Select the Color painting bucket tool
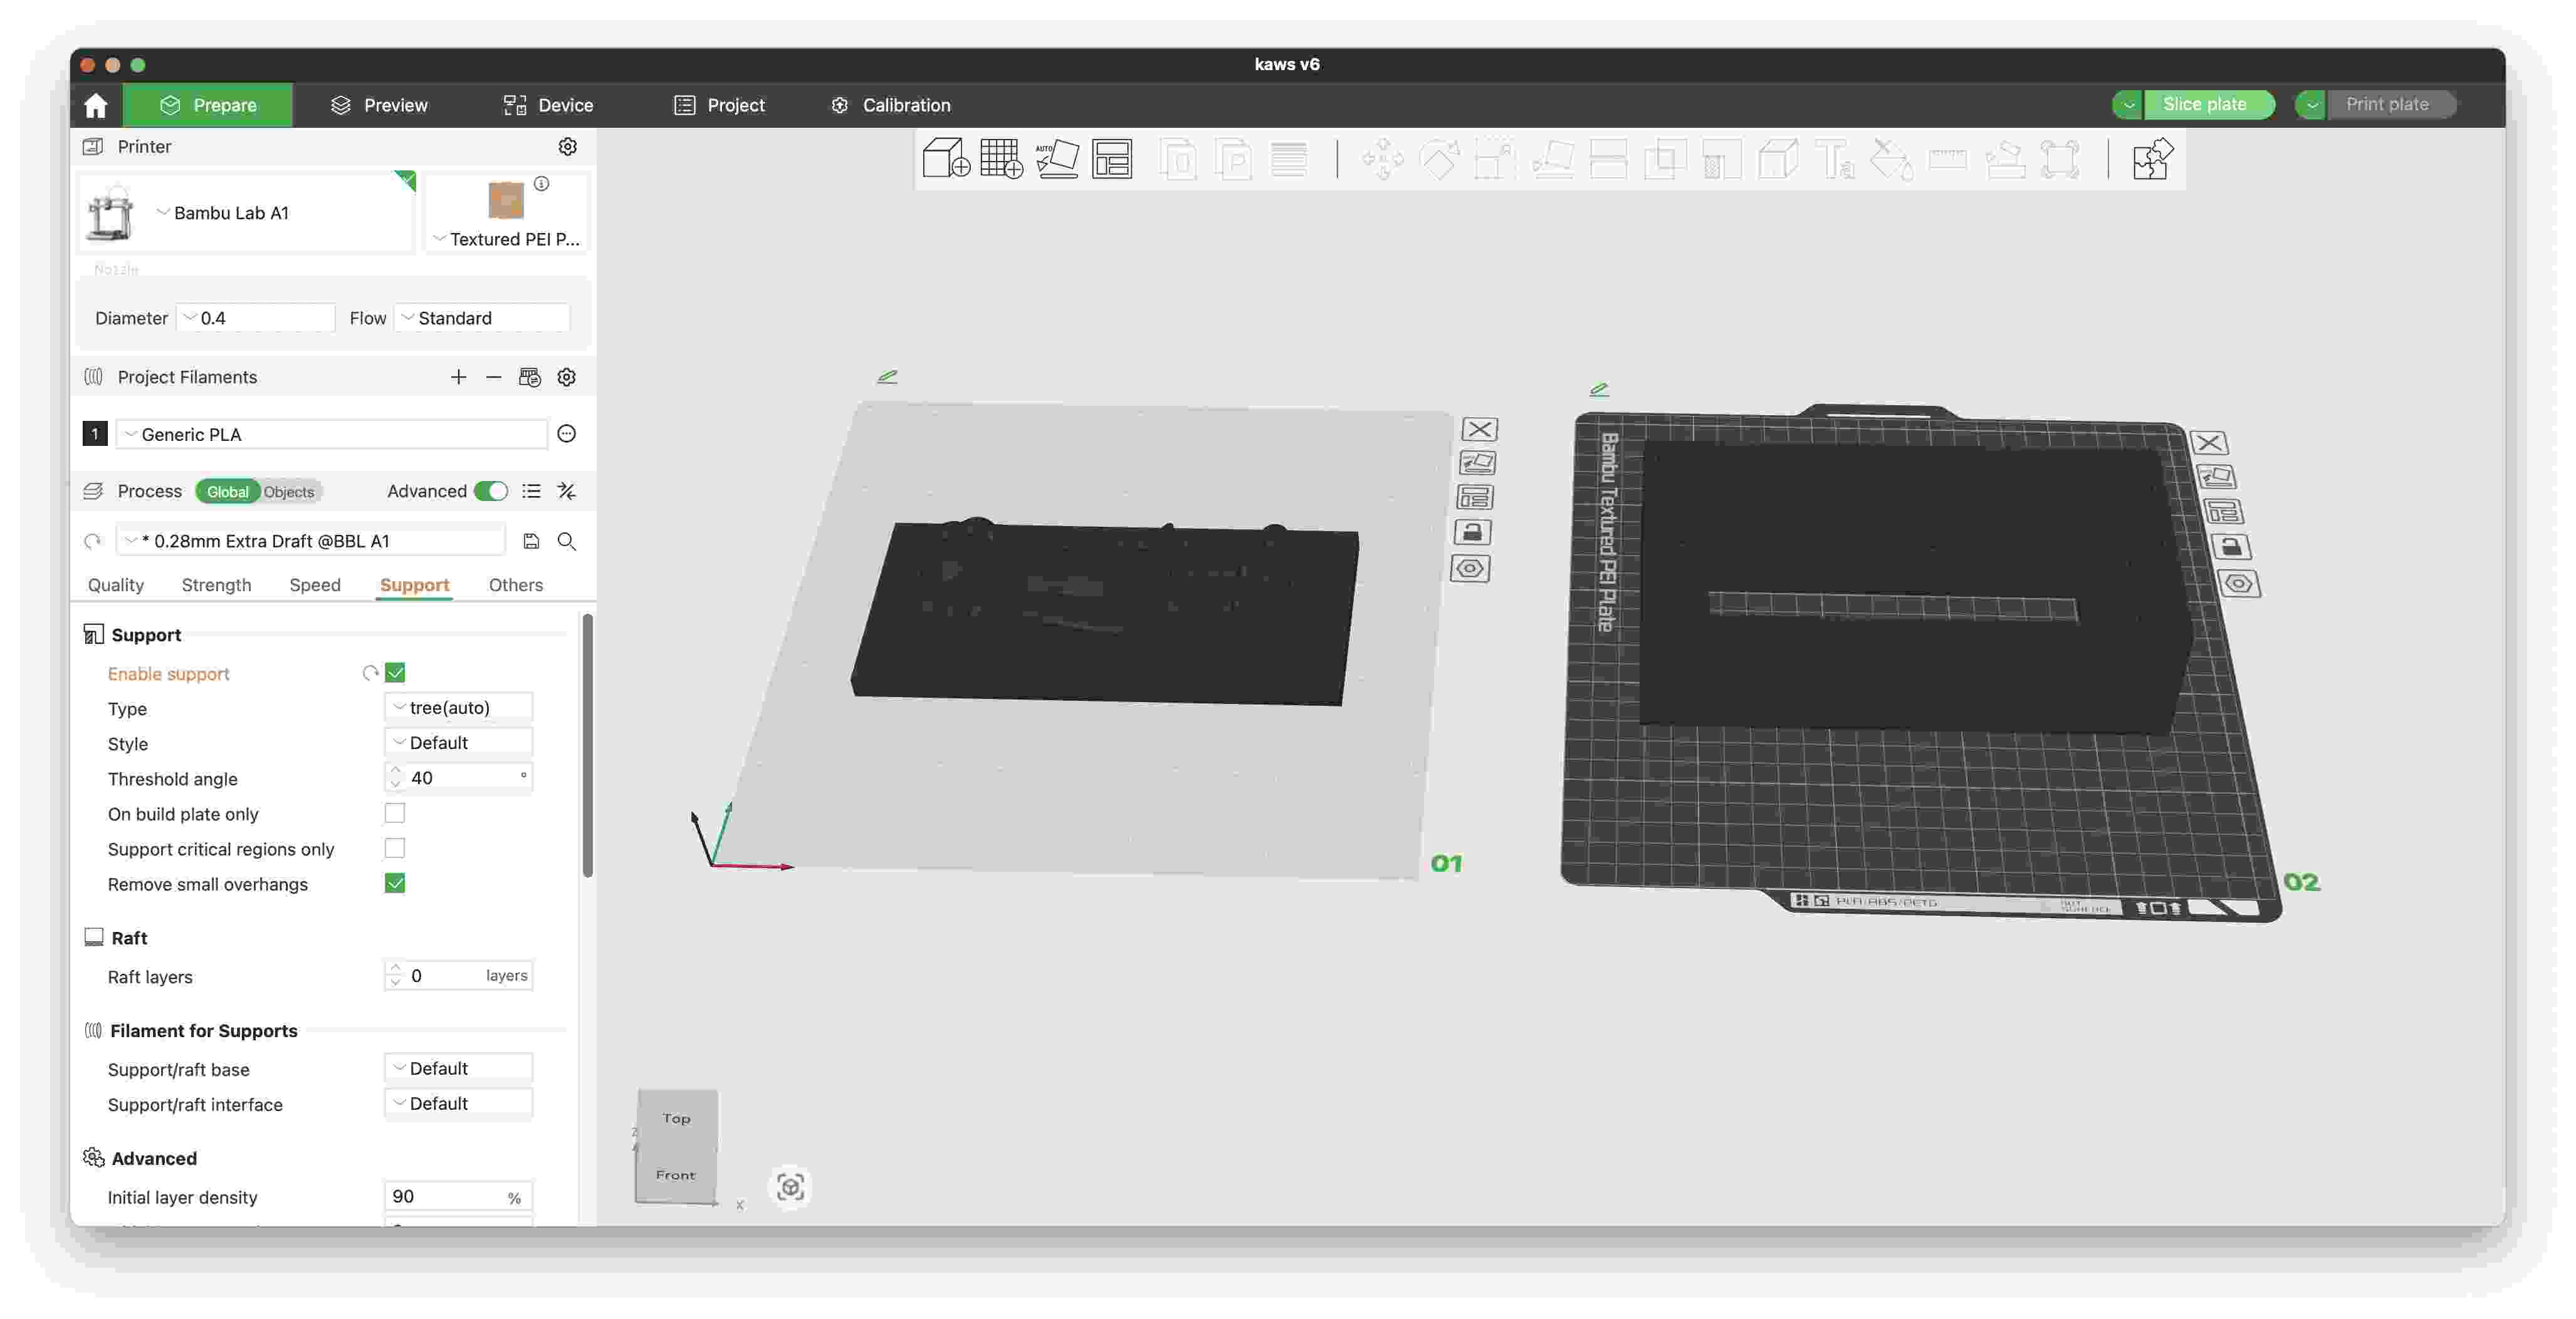This screenshot has width=2576, height=1319. (1891, 160)
